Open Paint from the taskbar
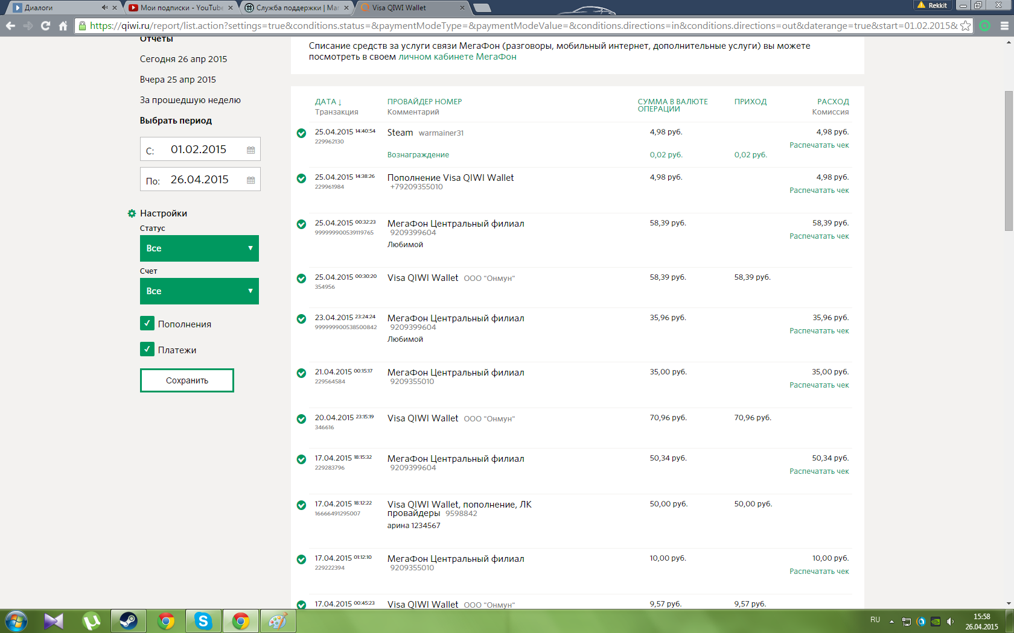This screenshot has width=1014, height=633. click(278, 621)
